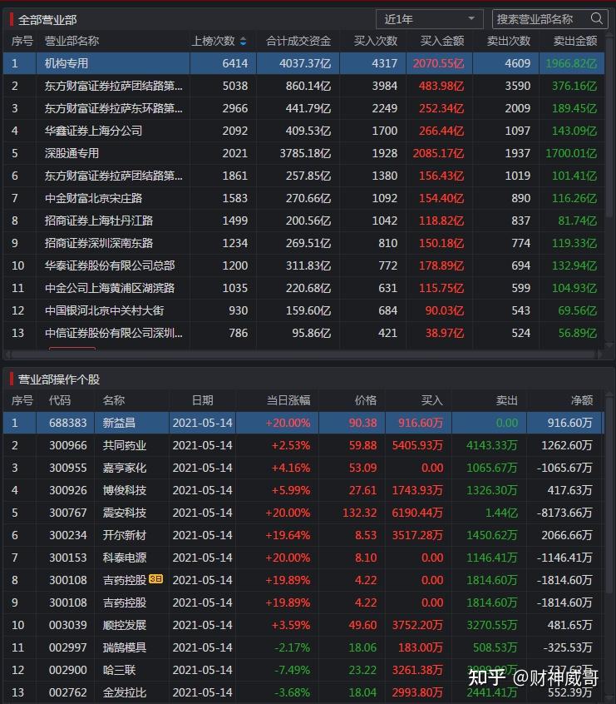The height and width of the screenshot is (704, 616).
Task: Click stock code 688383
Action: [x=67, y=423]
